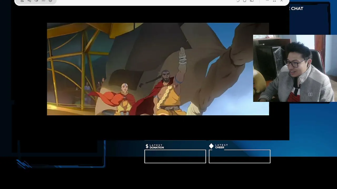Close the video player window
The width and height of the screenshot is (337, 189).
[x=281, y=1]
